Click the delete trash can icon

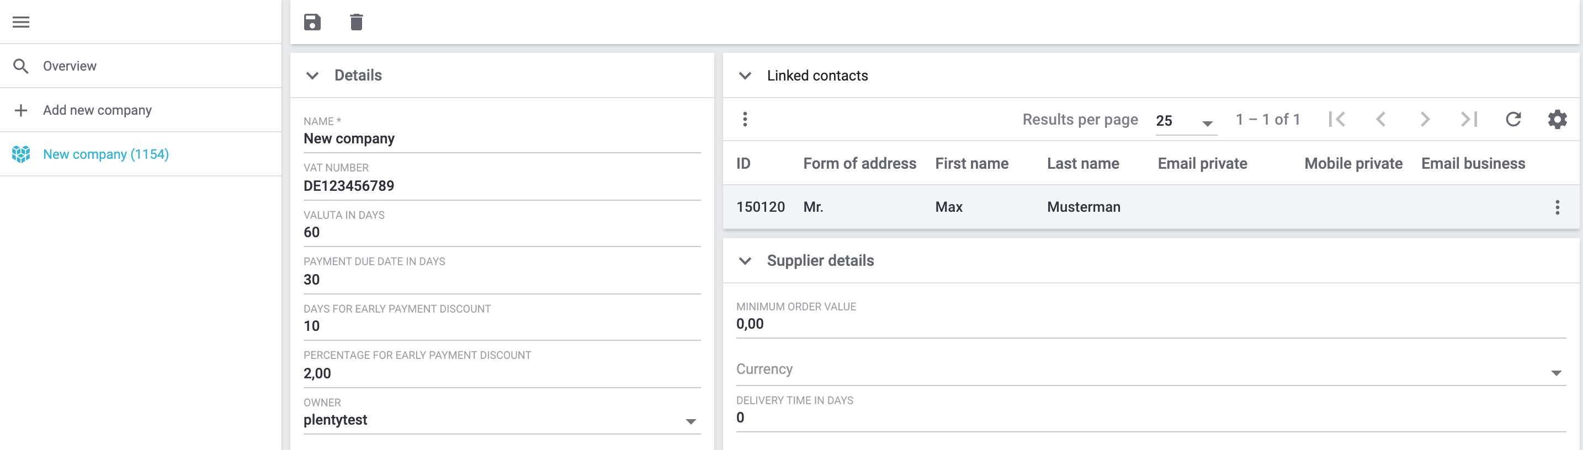point(356,22)
